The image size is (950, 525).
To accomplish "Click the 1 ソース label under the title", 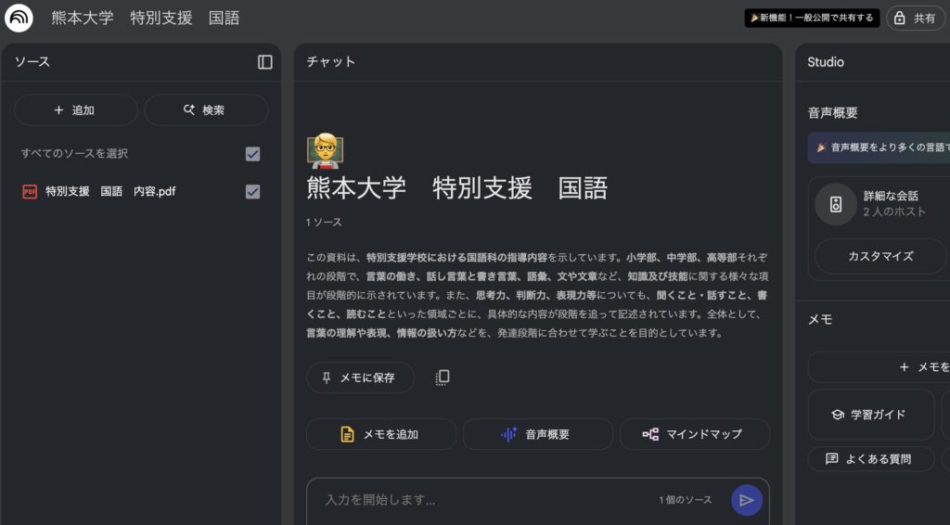I will tap(324, 223).
